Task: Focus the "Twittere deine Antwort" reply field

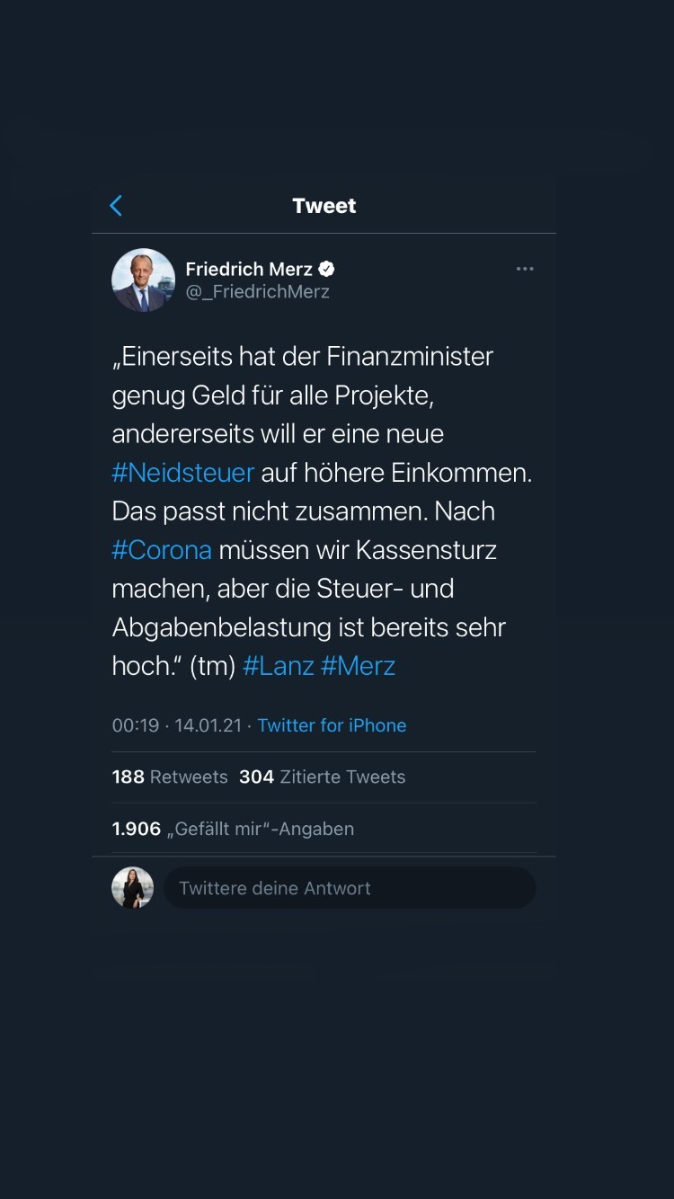Action: tap(349, 888)
